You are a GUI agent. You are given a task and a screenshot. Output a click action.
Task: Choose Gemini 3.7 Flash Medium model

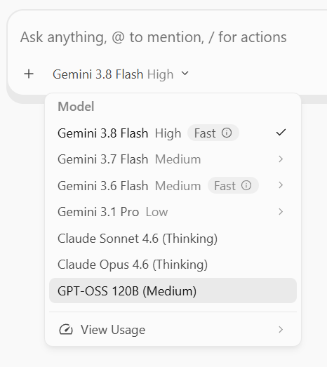[x=173, y=159]
